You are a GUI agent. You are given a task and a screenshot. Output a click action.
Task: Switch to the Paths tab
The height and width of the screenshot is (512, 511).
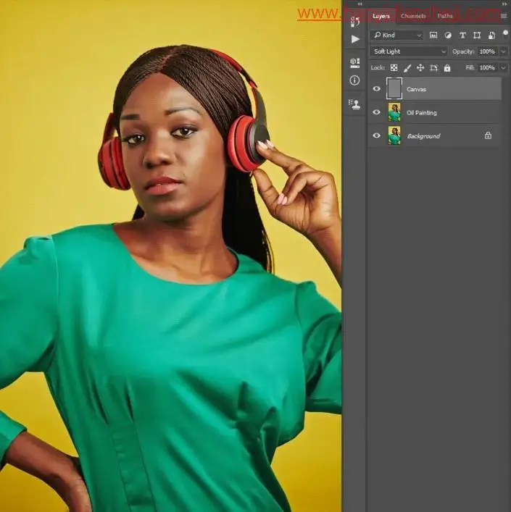coord(445,16)
